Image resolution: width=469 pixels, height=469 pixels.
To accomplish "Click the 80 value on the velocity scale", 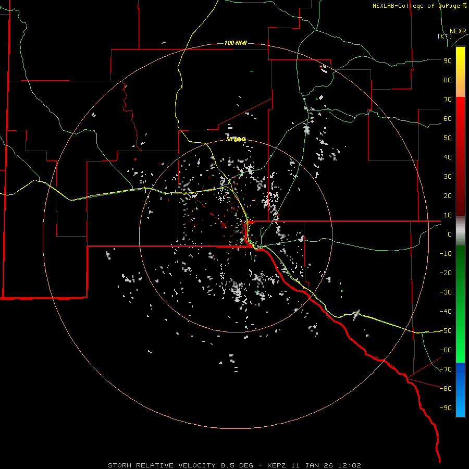I will pyautogui.click(x=448, y=80).
